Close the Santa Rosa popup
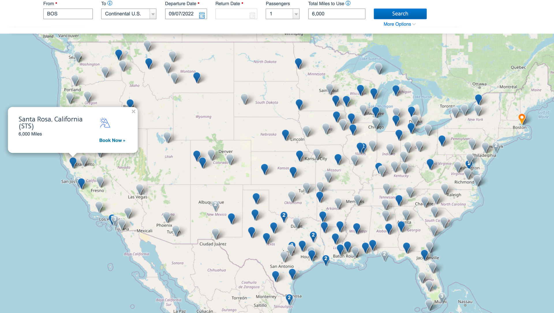The height and width of the screenshot is (313, 554). [133, 111]
